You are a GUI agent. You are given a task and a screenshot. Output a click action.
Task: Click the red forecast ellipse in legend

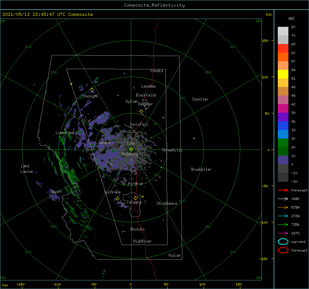pos(283,250)
